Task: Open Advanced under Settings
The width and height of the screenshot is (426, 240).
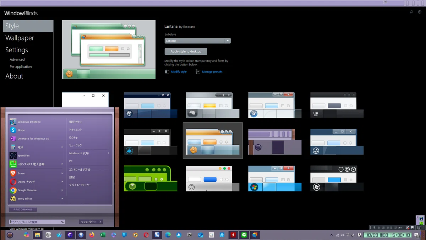Action: tap(17, 59)
